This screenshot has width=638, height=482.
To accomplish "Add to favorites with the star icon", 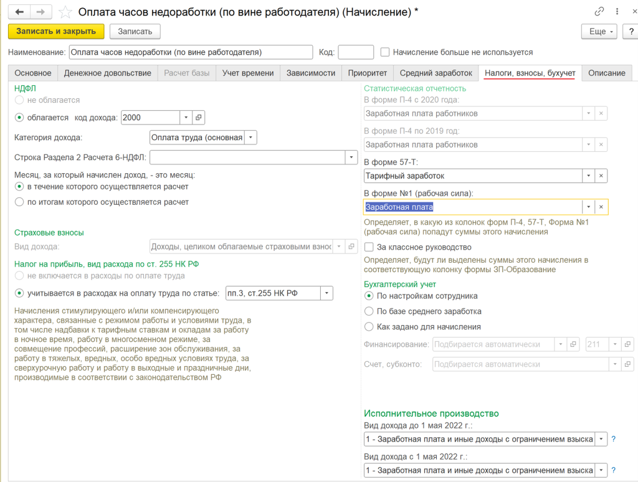I will coord(65,12).
